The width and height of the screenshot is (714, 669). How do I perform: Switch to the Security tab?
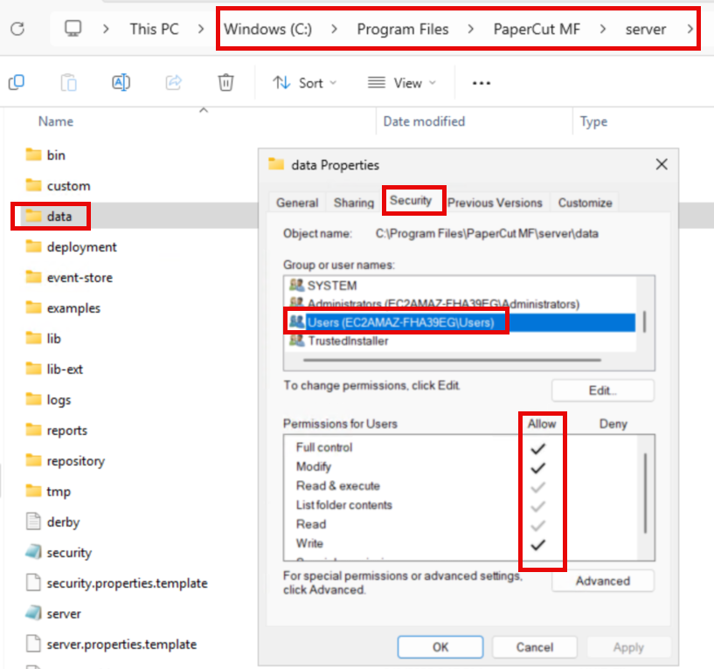[x=411, y=200]
